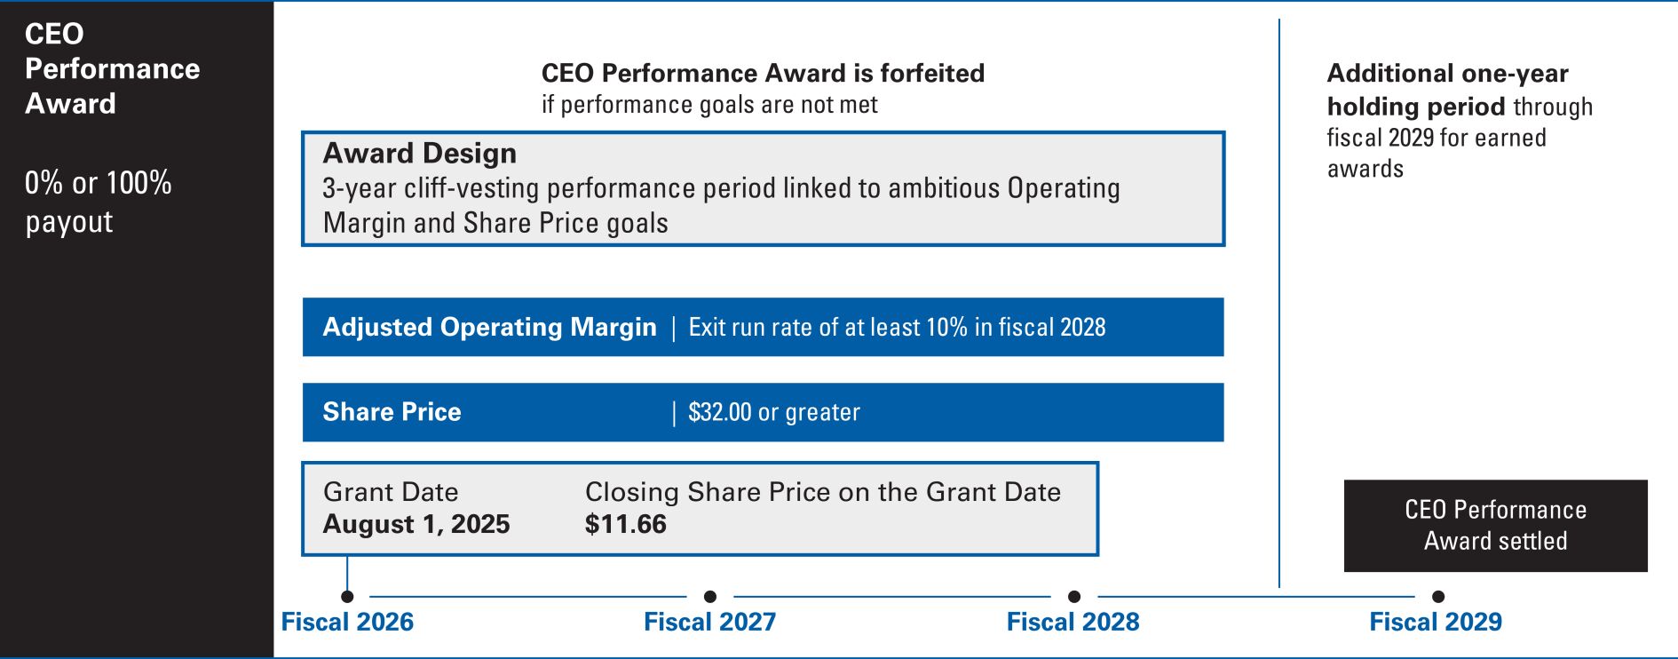Click the CEO Performance Award is forfeited heading
1678x659 pixels.
[764, 73]
